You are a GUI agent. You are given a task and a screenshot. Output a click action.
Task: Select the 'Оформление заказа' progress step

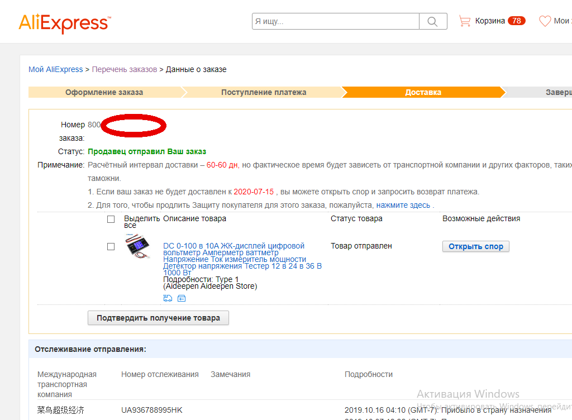point(104,92)
